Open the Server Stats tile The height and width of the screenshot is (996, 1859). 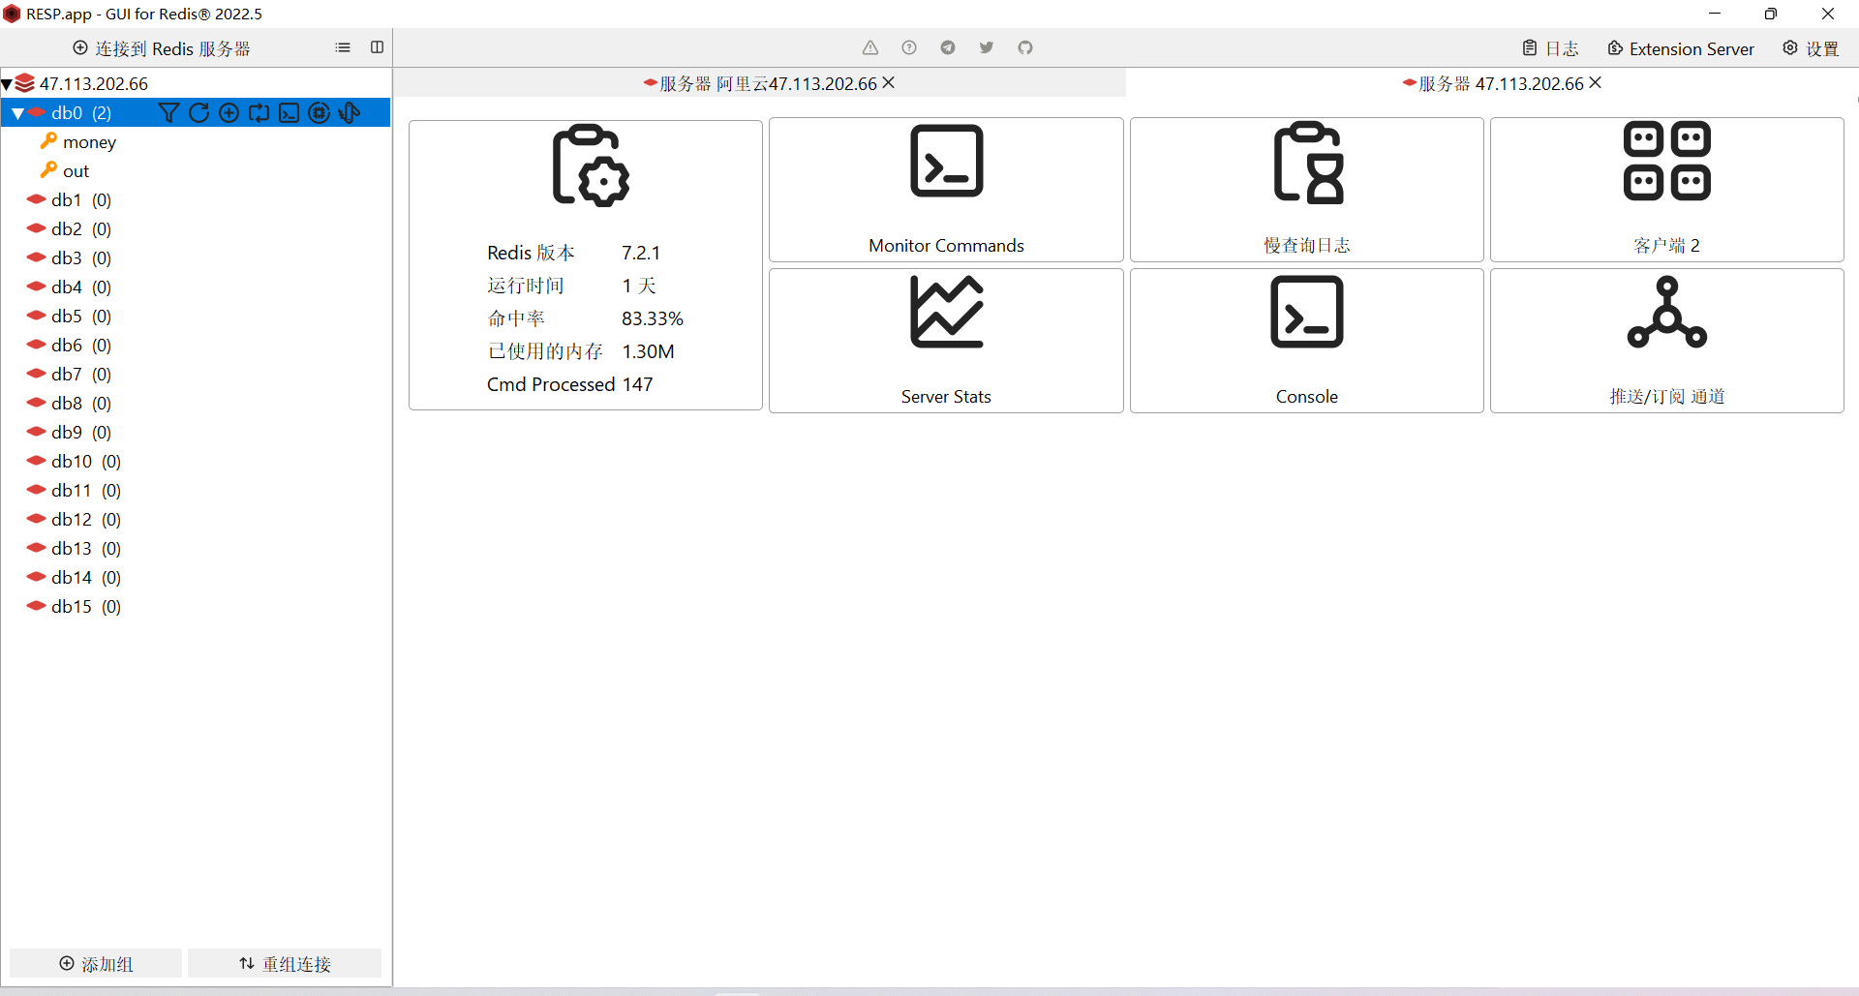pos(946,341)
